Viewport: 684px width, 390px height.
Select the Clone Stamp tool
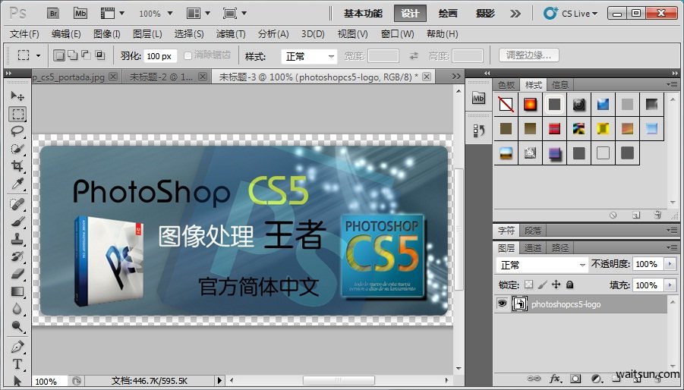[17, 239]
